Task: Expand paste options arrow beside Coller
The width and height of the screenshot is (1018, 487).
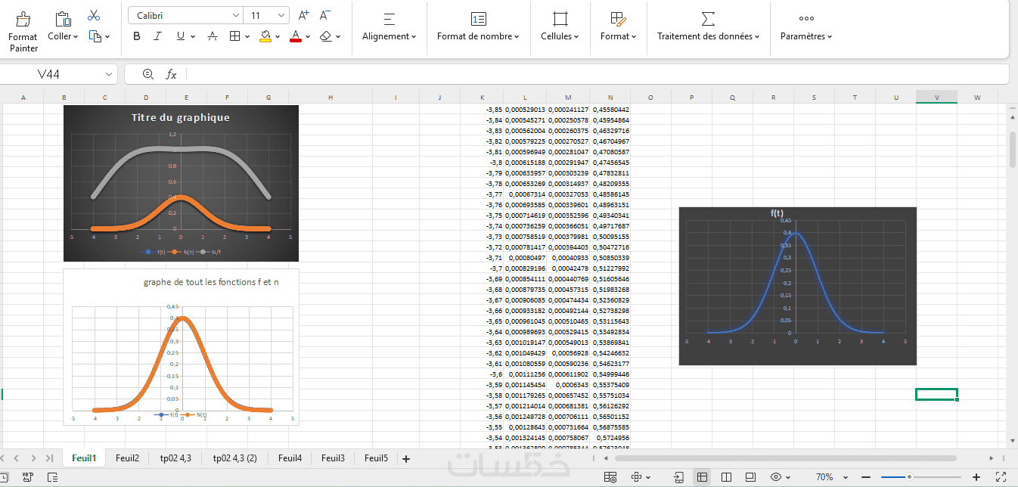Action: click(76, 36)
